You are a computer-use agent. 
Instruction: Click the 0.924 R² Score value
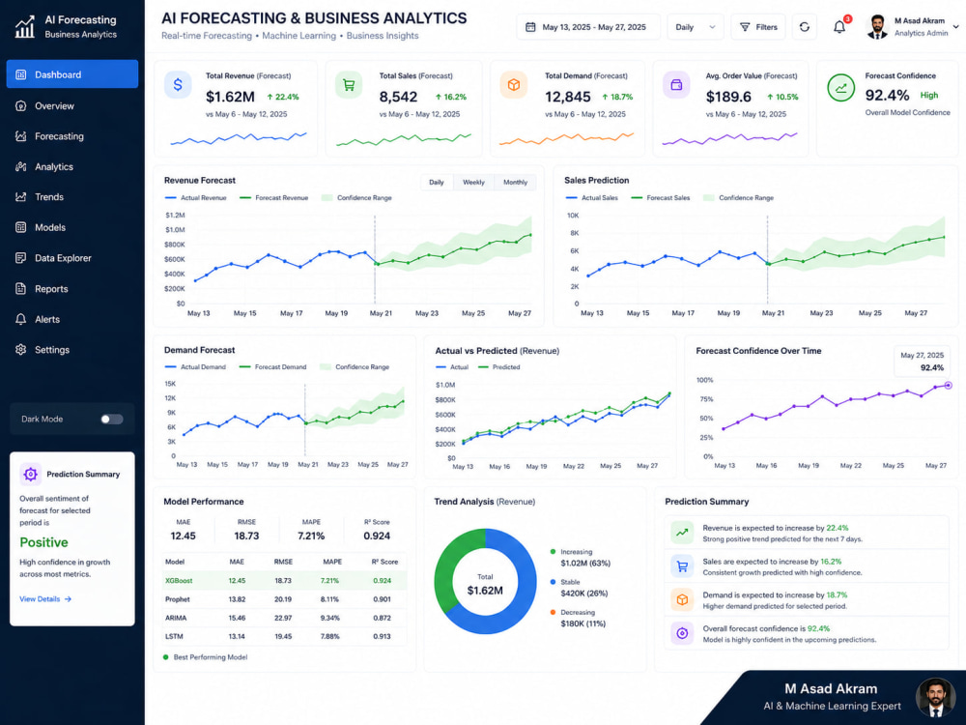[x=377, y=536]
